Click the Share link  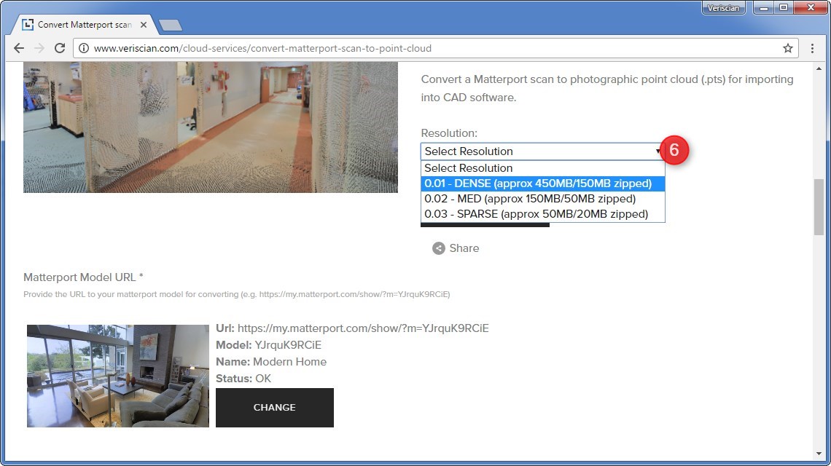pyautogui.click(x=464, y=248)
